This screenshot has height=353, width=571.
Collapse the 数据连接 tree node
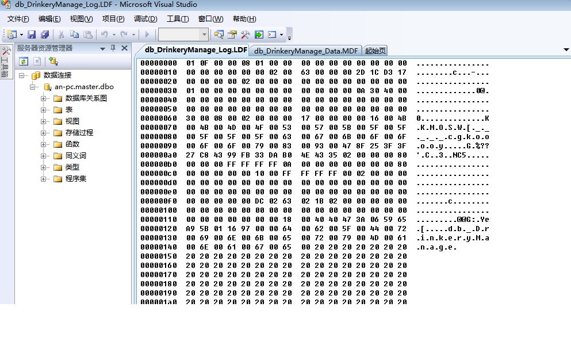tap(22, 75)
